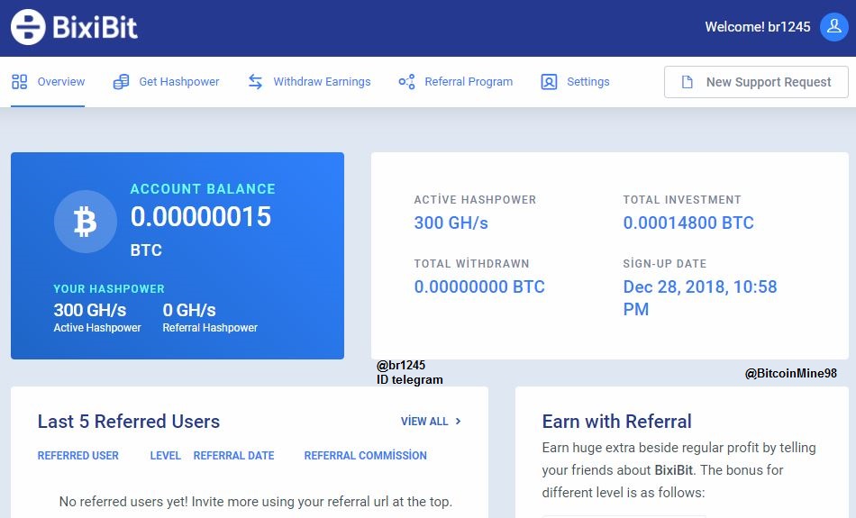Click the Overview grid icon
Viewport: 856px width, 518px height.
click(x=20, y=82)
